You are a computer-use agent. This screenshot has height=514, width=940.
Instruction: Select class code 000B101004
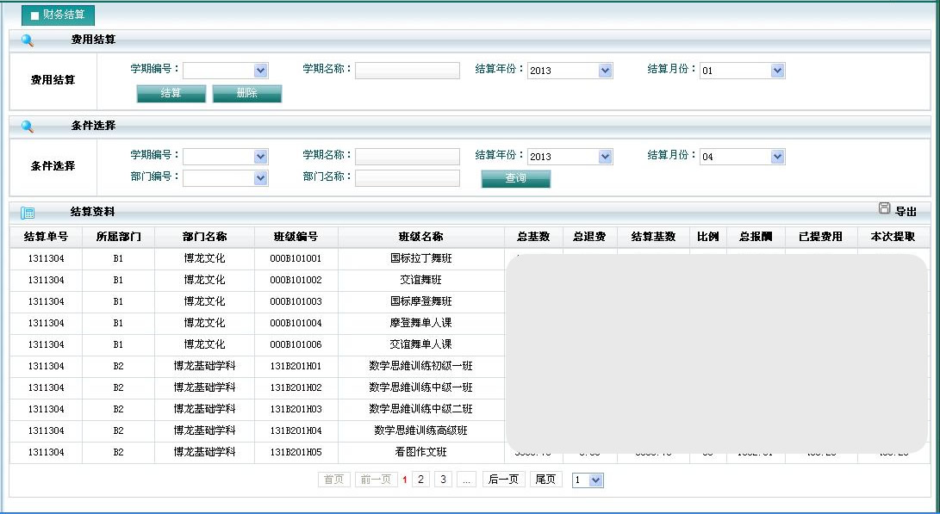[x=296, y=324]
